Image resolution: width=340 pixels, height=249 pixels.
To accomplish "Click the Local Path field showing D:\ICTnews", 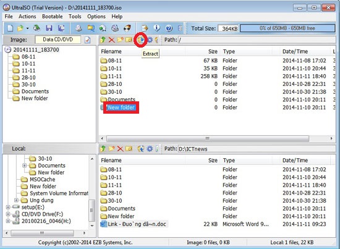I will pos(257,149).
